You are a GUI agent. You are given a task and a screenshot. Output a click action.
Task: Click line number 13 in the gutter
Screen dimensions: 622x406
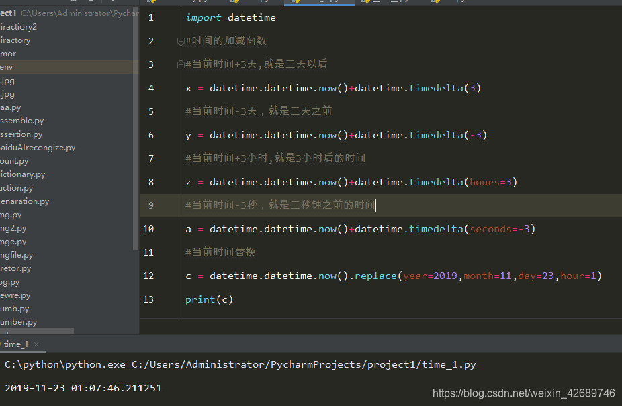pos(148,299)
